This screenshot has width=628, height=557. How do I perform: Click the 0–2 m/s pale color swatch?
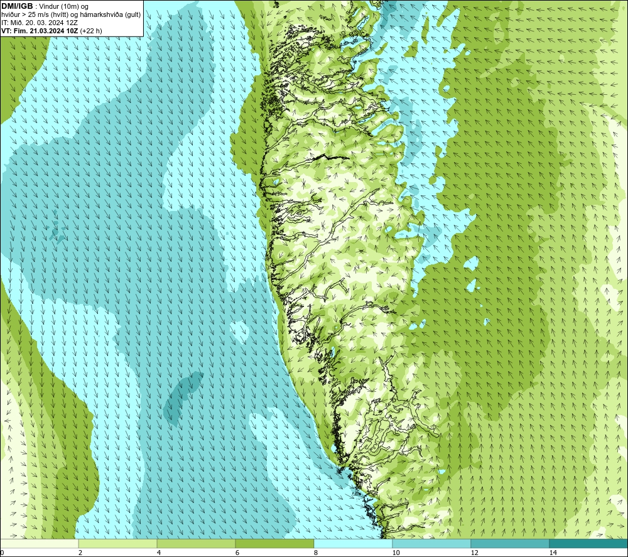(x=39, y=544)
